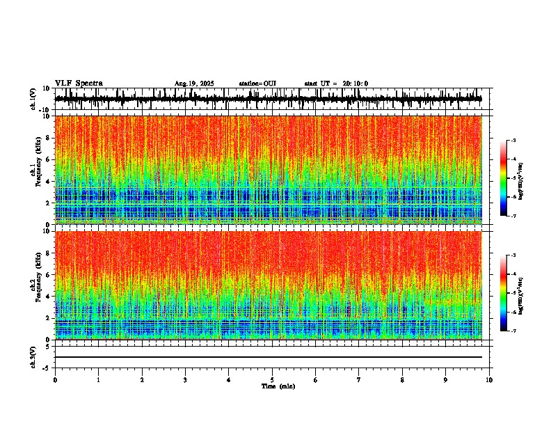This screenshot has height=426, width=551.
Task: Click the time axis tick label "0"
Action: tap(55, 380)
